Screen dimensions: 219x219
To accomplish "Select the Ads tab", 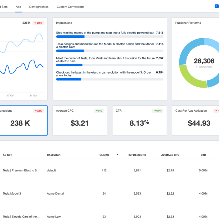I will (18, 7).
